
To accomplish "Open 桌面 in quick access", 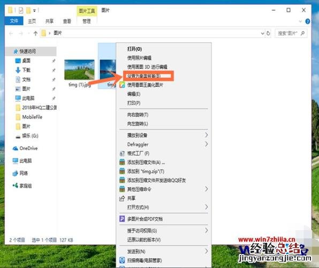I will (26, 61).
